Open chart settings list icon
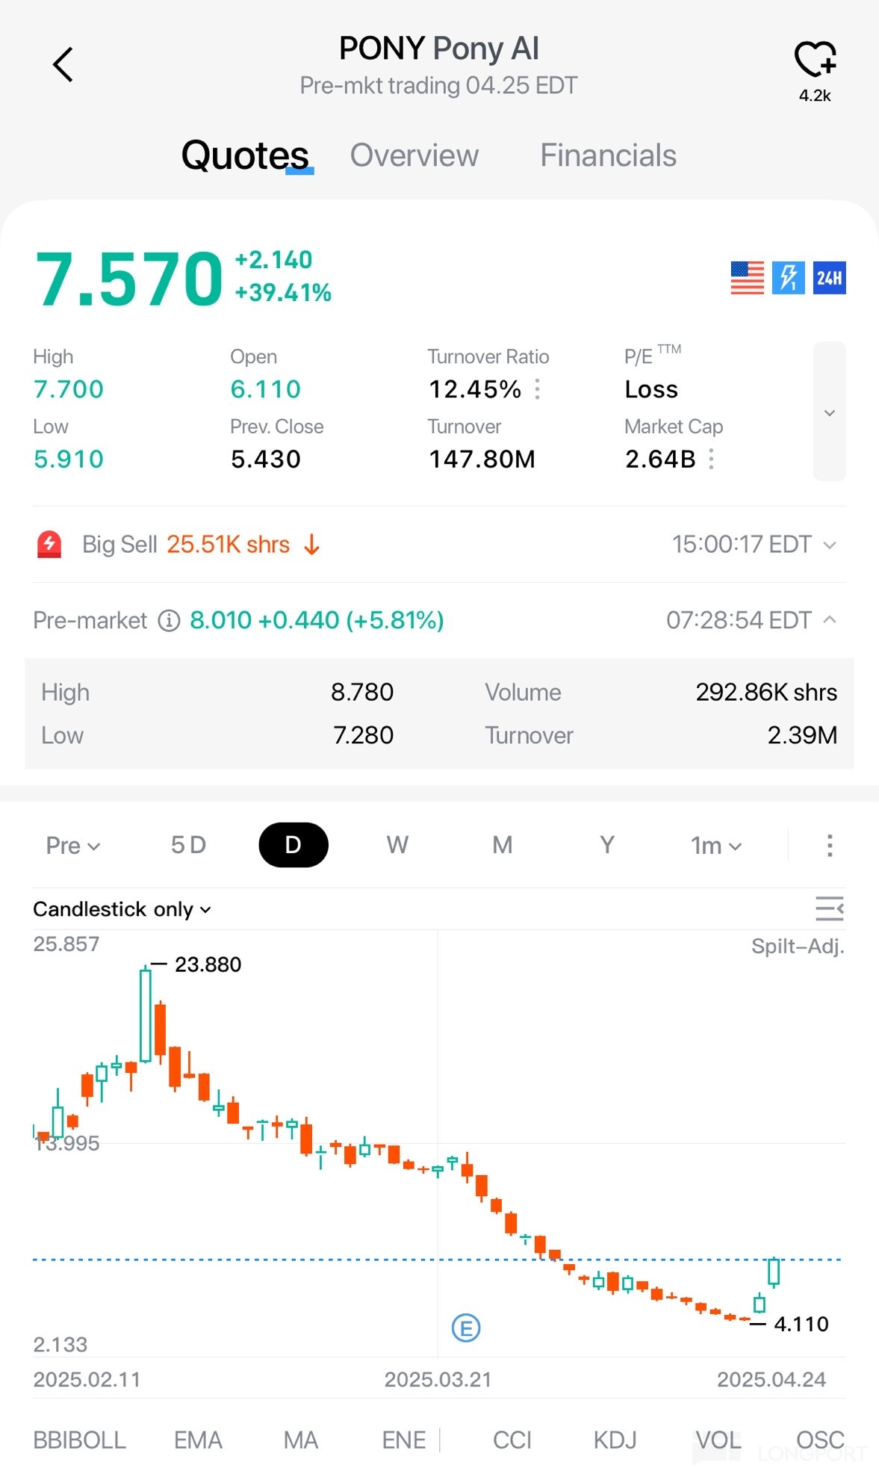 829,908
